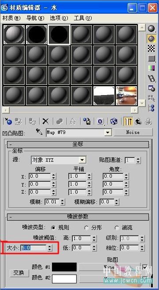Click Go Forward to Sibling icon
The image size is (159, 290).
click(148, 122)
